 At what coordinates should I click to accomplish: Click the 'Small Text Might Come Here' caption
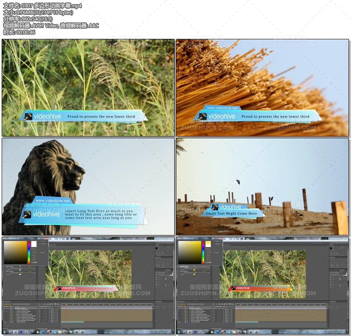click(x=231, y=214)
